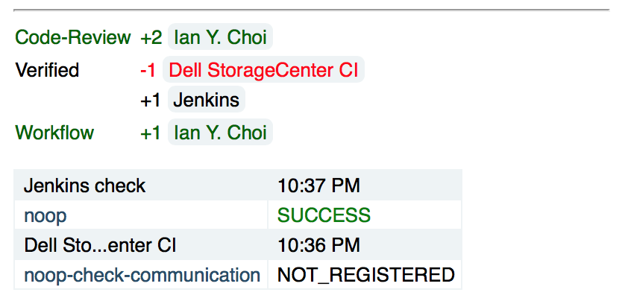Click the +1 score beside Jenkins

click(151, 100)
